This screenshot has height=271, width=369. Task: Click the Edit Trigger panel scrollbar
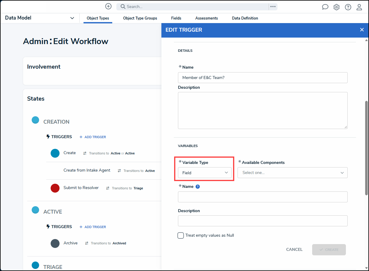click(x=366, y=148)
